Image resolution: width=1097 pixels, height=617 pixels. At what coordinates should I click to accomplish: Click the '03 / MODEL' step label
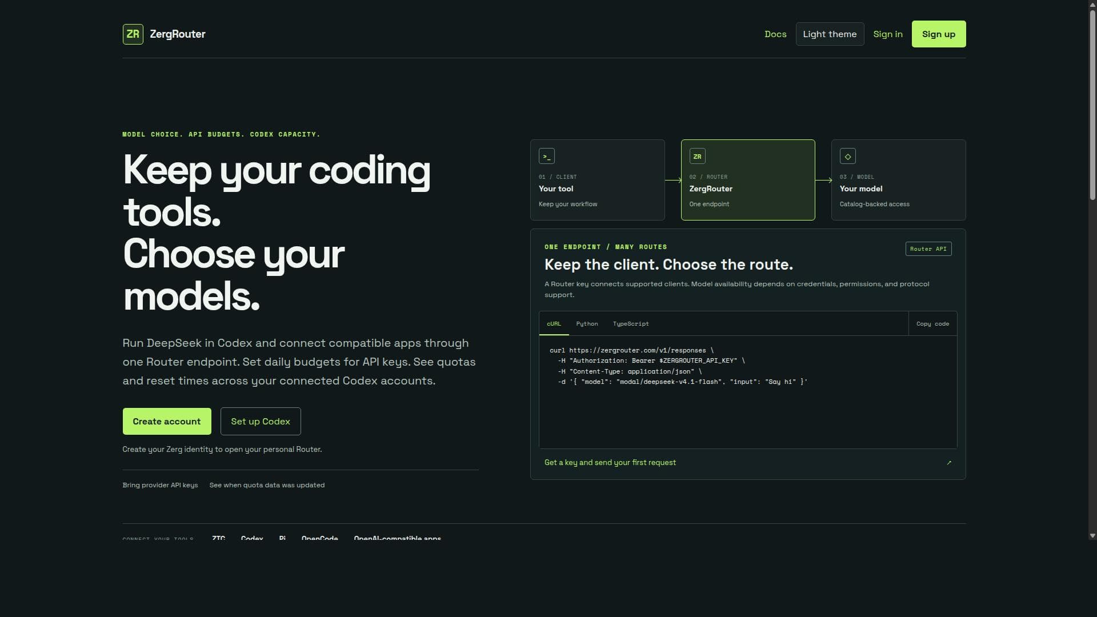coord(856,177)
